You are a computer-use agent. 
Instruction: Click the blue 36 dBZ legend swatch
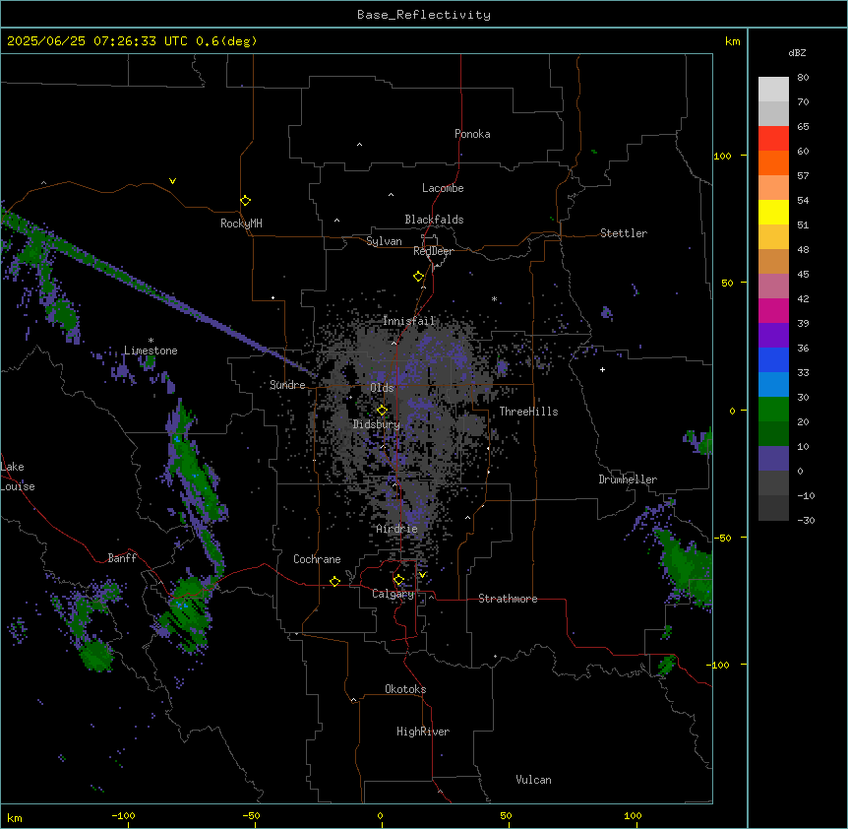pos(773,359)
